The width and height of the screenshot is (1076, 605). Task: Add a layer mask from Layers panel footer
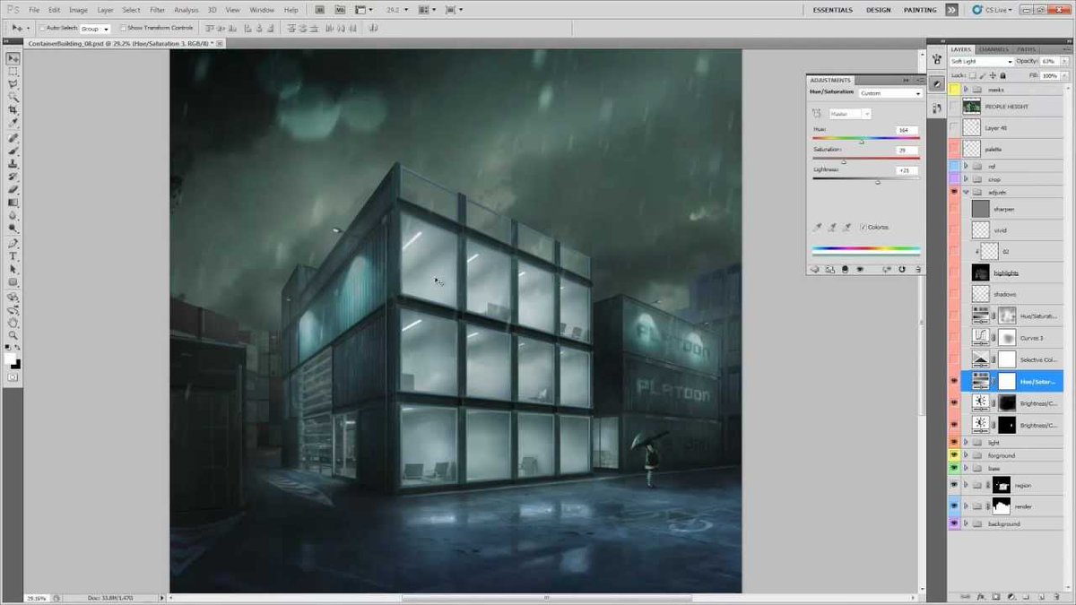tap(997, 595)
